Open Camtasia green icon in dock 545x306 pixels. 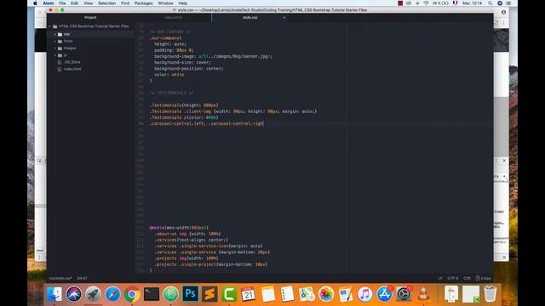229,294
